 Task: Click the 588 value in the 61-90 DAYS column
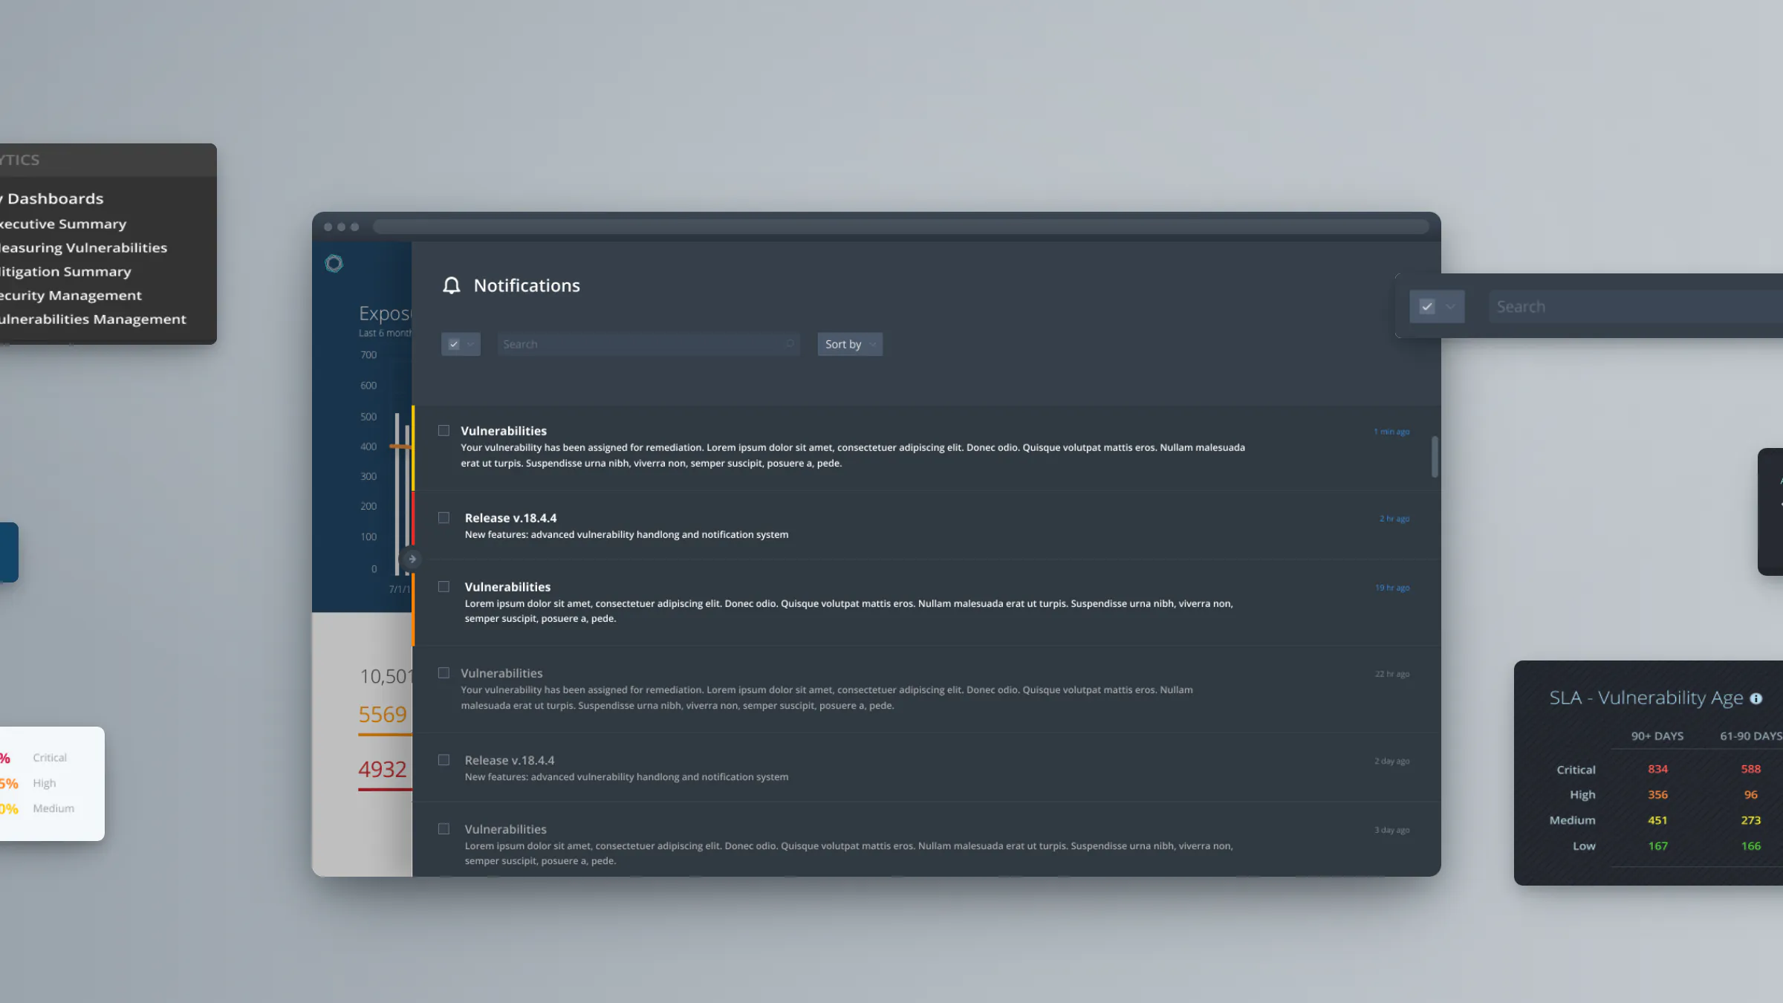(1750, 769)
